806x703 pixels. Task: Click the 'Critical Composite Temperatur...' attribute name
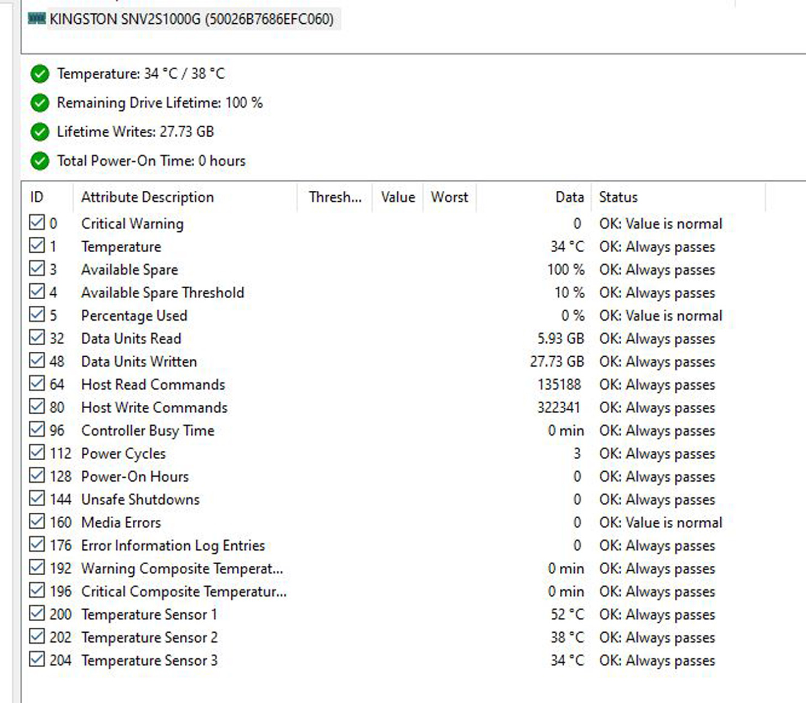[184, 592]
